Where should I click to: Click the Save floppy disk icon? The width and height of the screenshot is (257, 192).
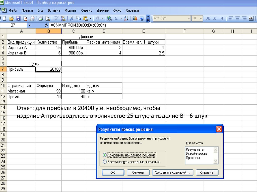[18, 18]
